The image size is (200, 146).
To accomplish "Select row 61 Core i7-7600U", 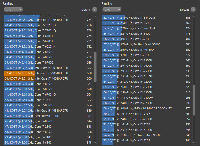I will pyautogui.click(x=147, y=66).
